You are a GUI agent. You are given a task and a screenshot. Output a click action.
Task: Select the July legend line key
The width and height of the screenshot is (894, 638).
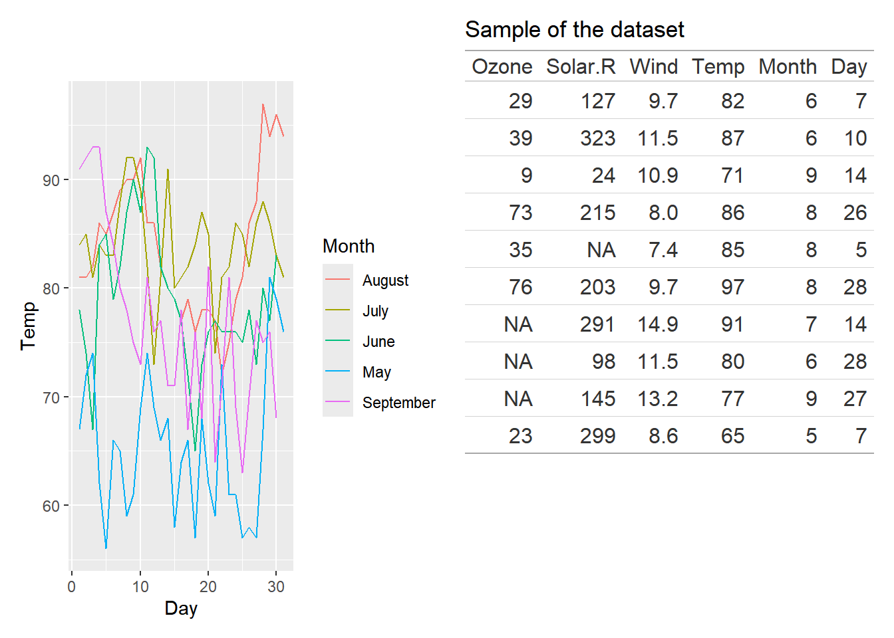[x=338, y=310]
